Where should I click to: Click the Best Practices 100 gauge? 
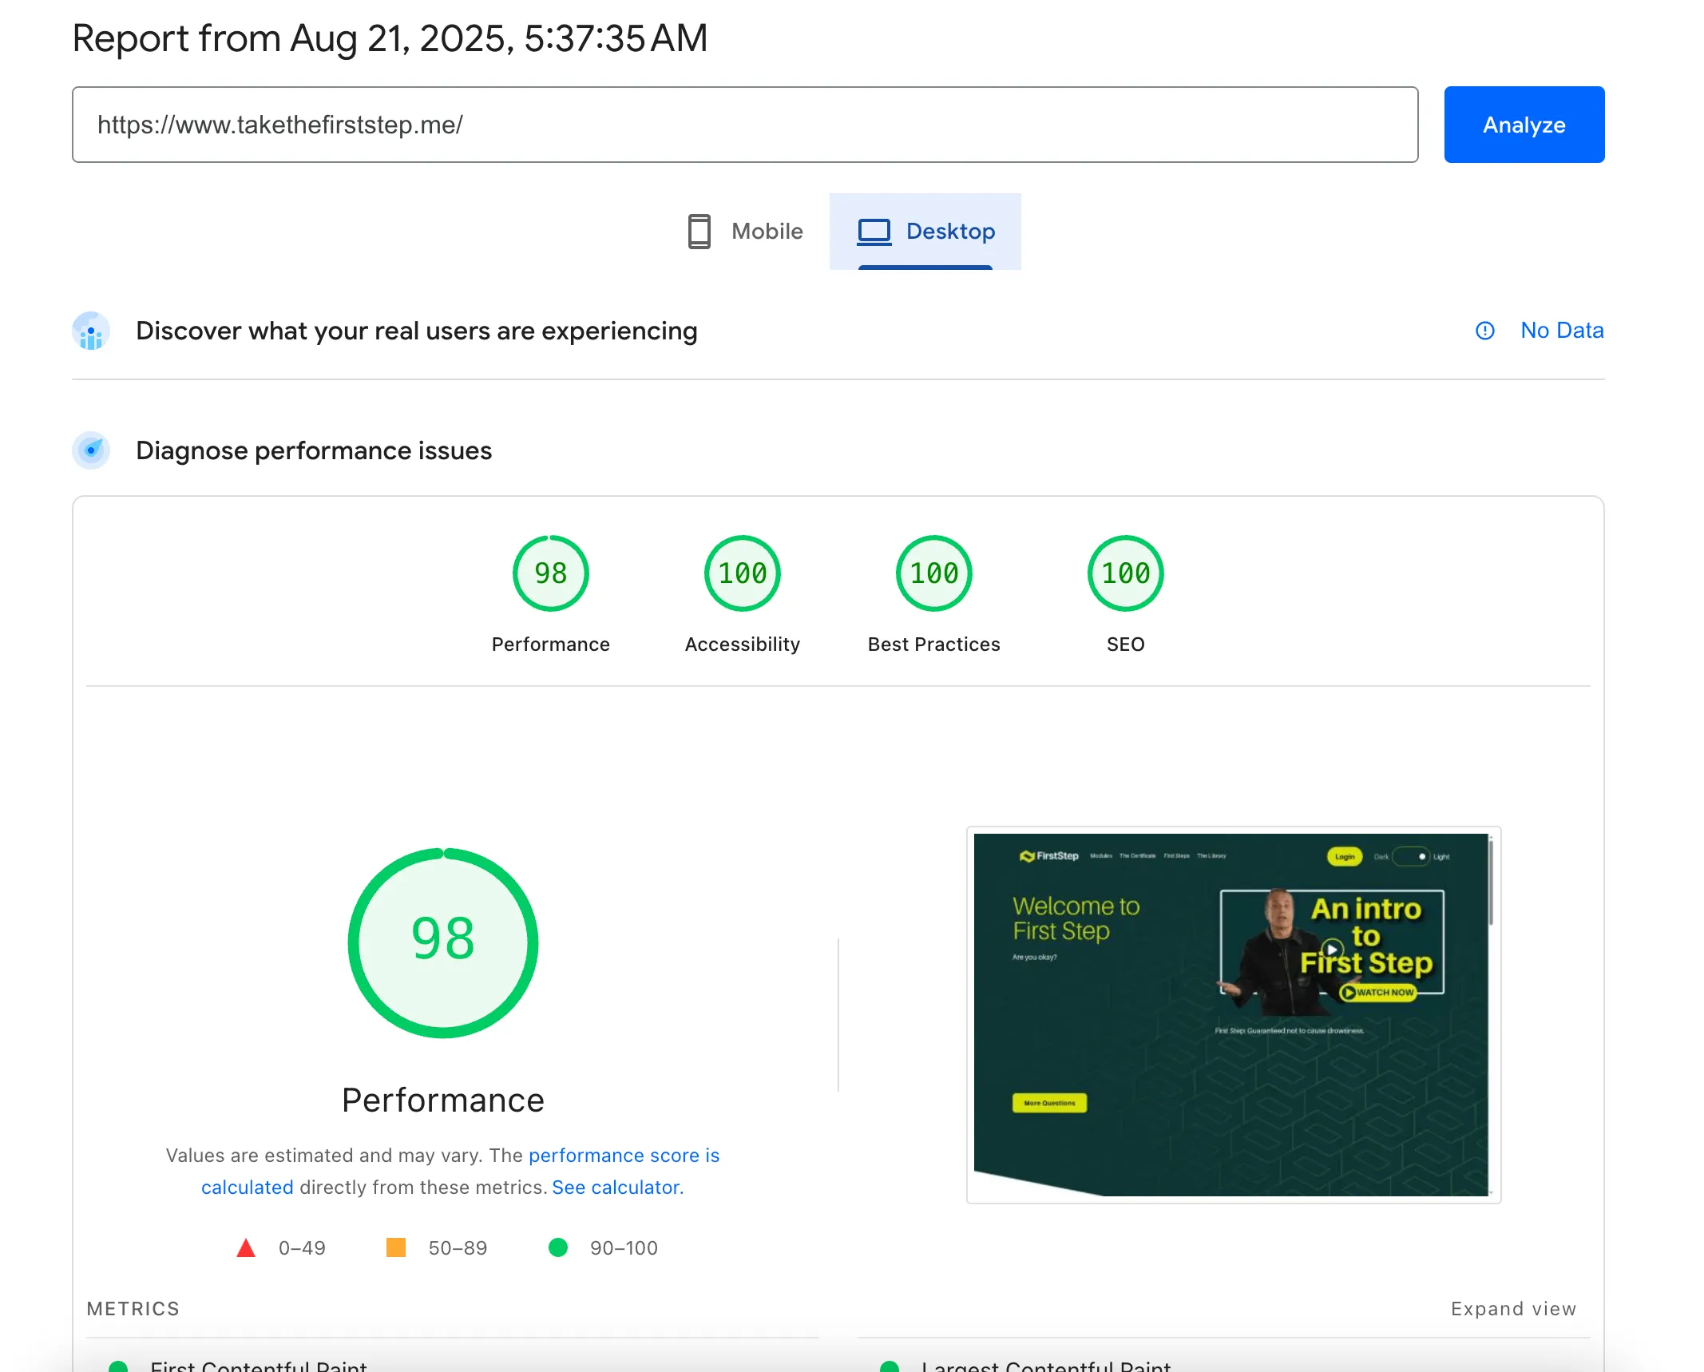933,573
